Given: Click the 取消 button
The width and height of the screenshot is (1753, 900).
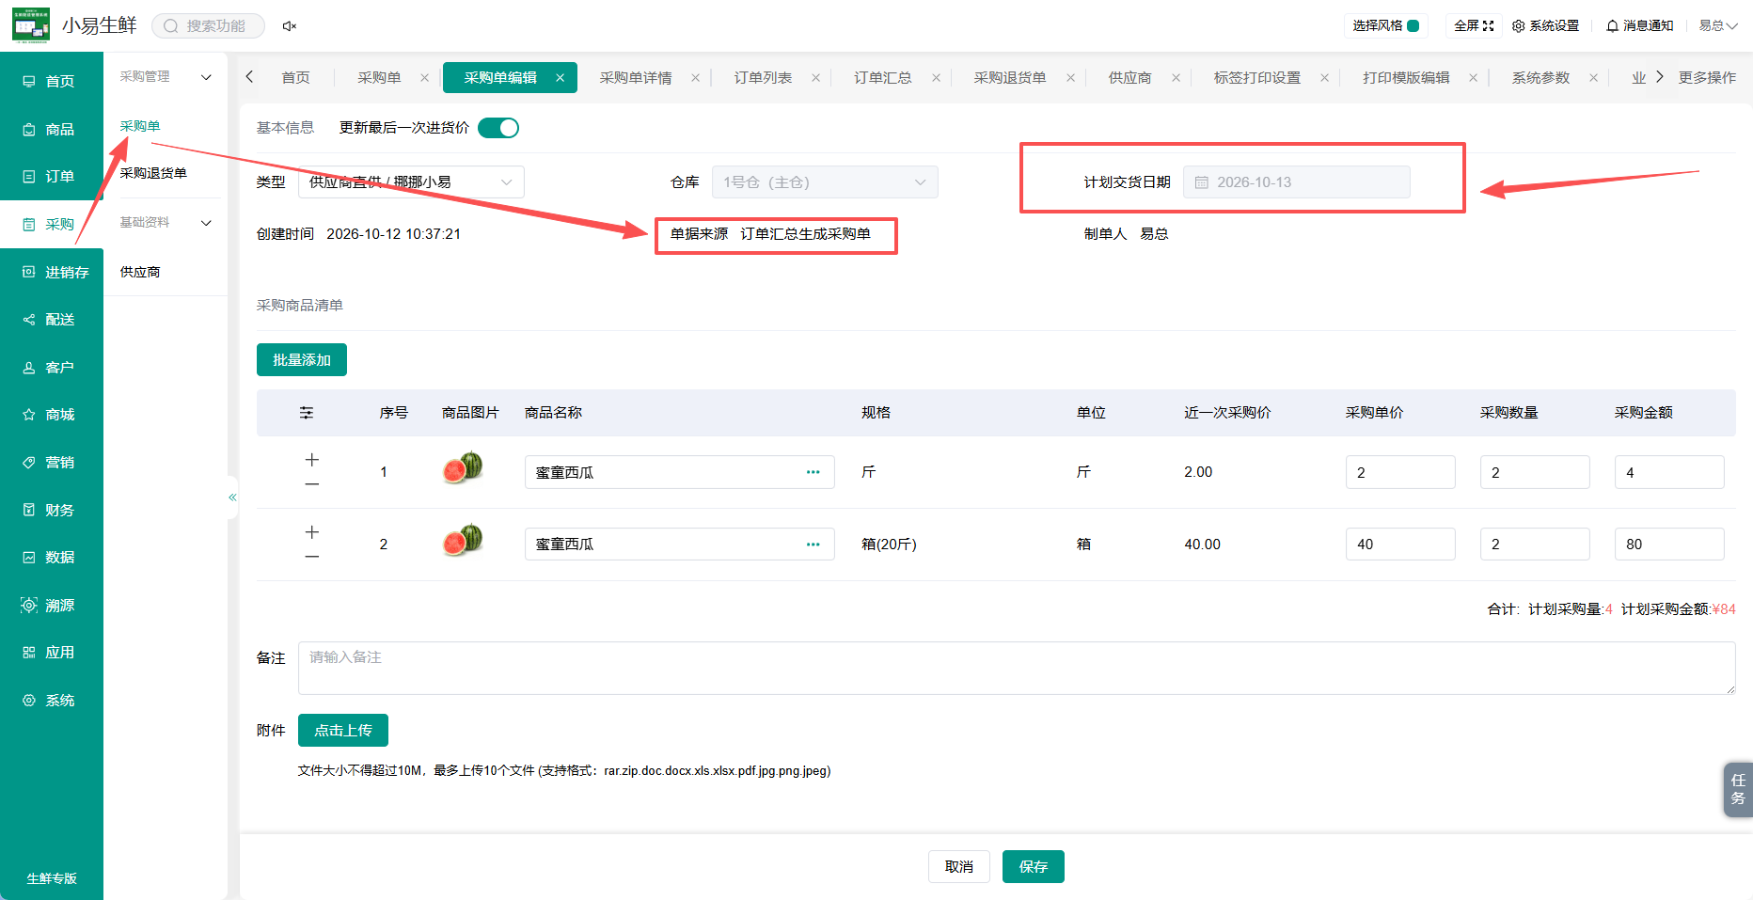Looking at the screenshot, I should pyautogui.click(x=959, y=867).
